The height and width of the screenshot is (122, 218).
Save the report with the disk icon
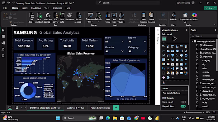4,3
